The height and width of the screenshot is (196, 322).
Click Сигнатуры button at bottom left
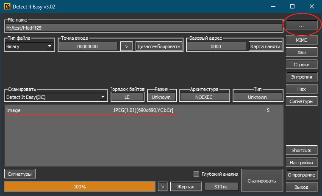point(20,174)
